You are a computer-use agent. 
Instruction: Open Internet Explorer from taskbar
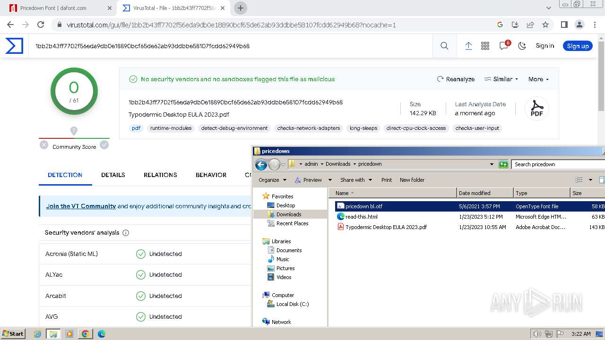(38, 334)
